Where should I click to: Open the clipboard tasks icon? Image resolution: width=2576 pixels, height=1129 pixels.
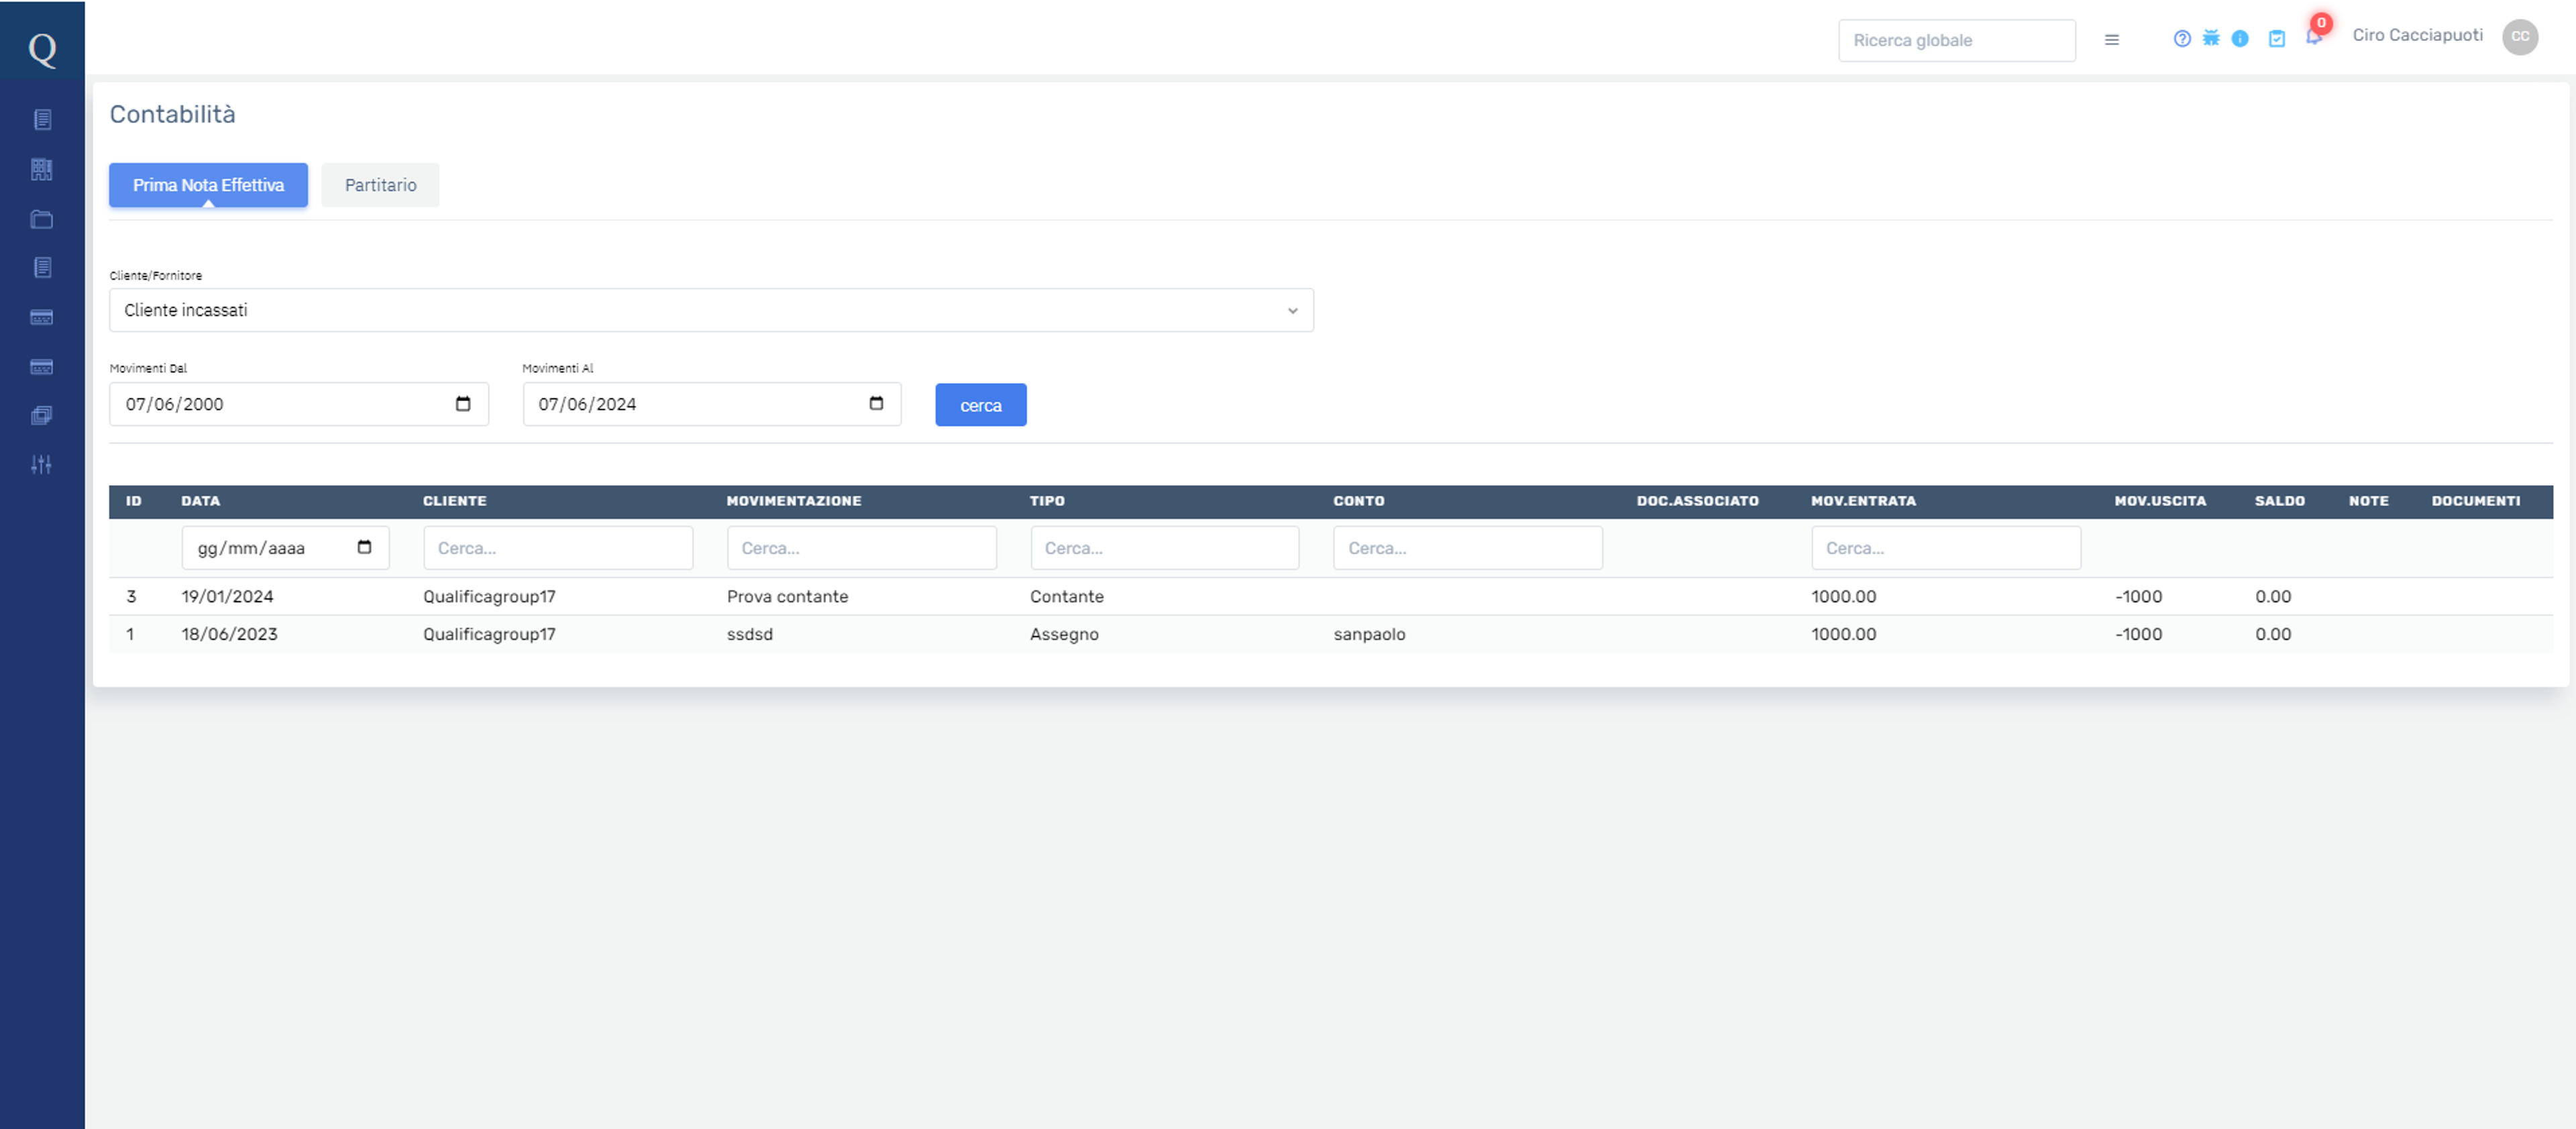2277,39
